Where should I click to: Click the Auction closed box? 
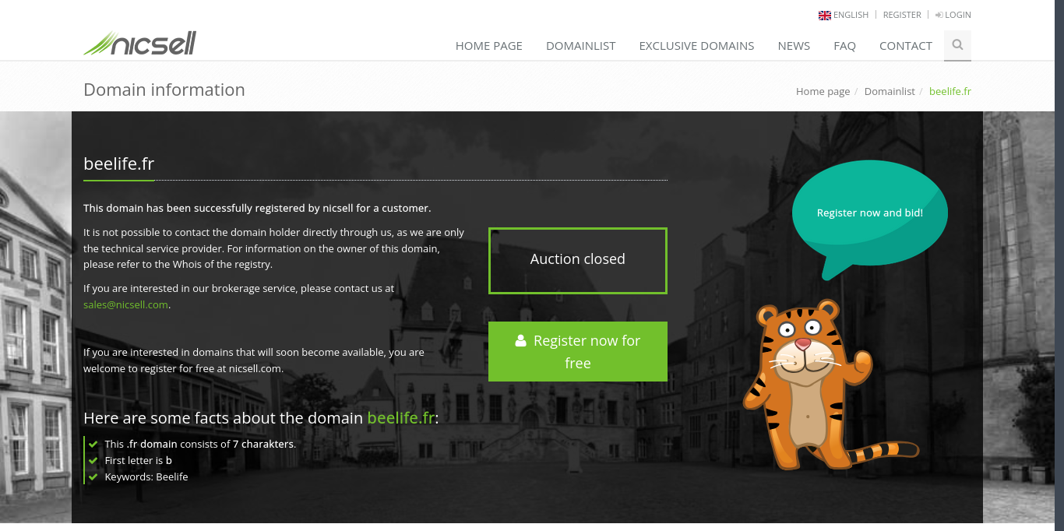(x=578, y=260)
